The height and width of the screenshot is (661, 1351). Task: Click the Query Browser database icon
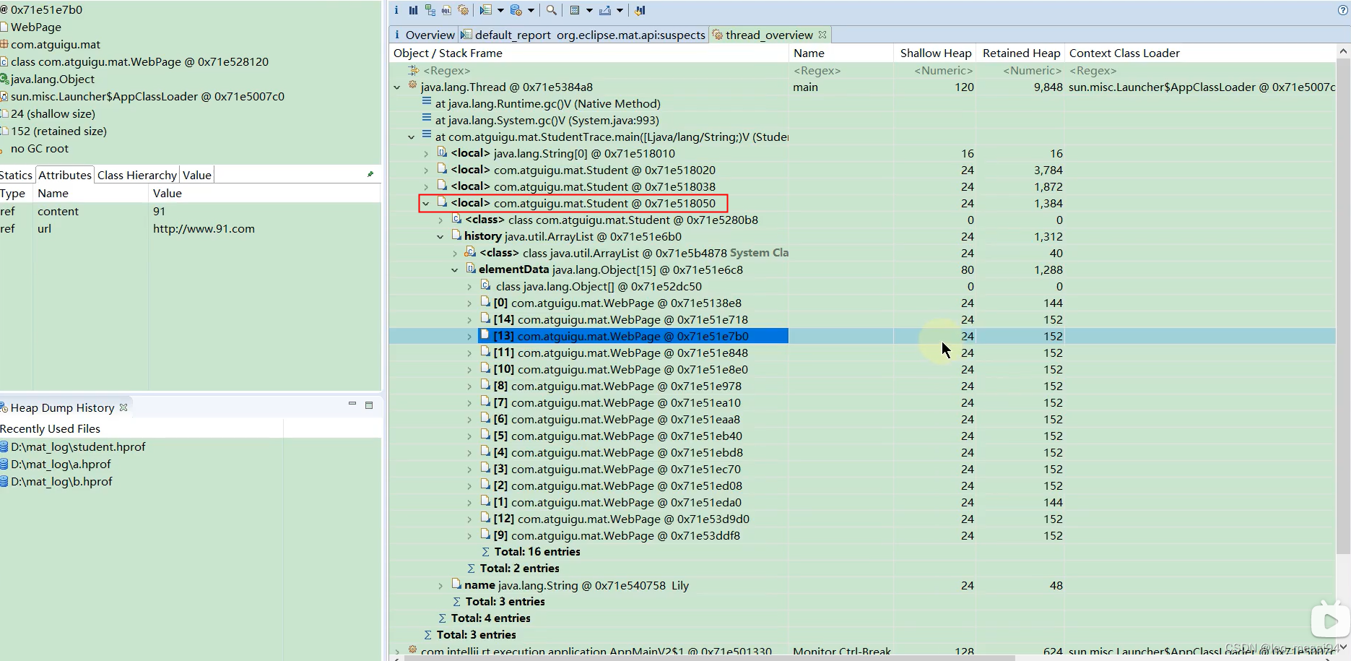pyautogui.click(x=516, y=10)
